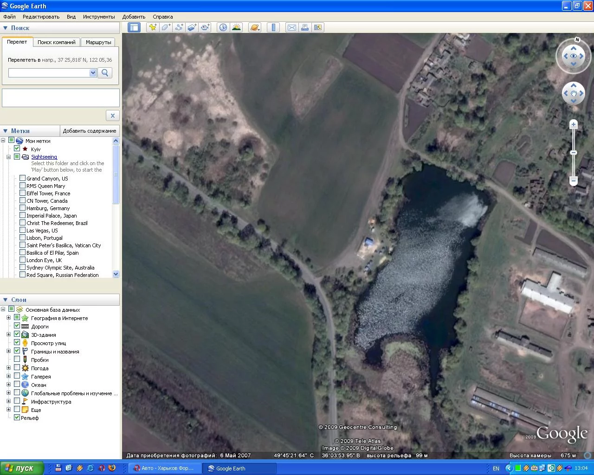This screenshot has width=594, height=475.
Task: Click the Добавить содержание button
Action: click(90, 131)
